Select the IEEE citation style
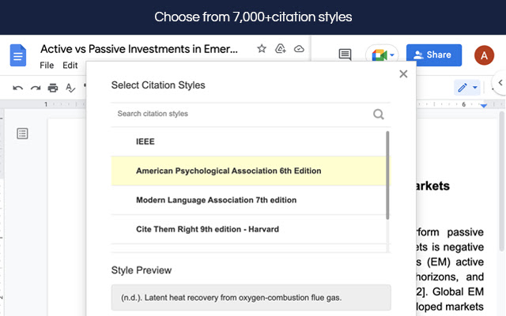506x316 pixels. coord(145,141)
